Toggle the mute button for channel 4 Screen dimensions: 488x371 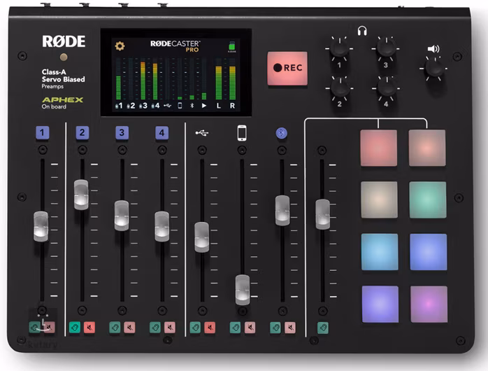[170, 328]
